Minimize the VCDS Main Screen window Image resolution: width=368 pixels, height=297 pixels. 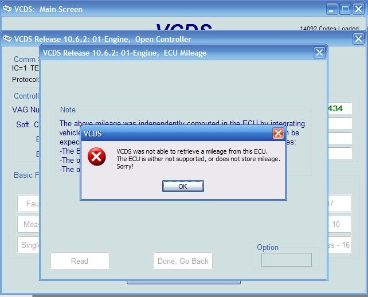click(x=332, y=9)
